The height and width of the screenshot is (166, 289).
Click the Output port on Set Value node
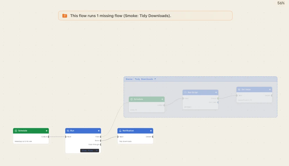pyautogui.click(x=272, y=95)
